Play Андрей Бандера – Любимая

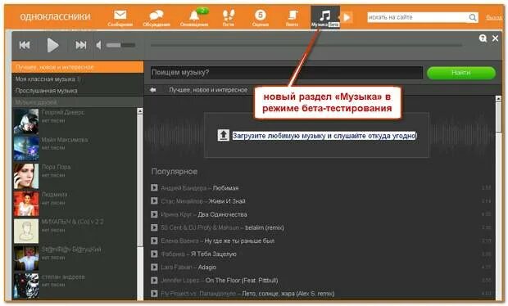(x=154, y=187)
